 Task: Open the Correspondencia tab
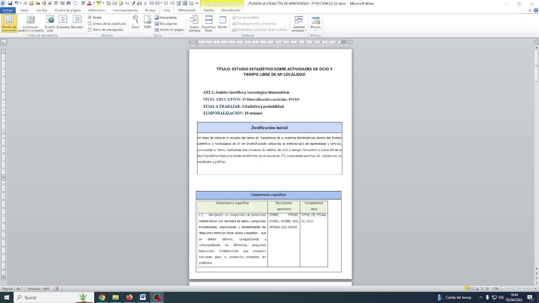125,10
